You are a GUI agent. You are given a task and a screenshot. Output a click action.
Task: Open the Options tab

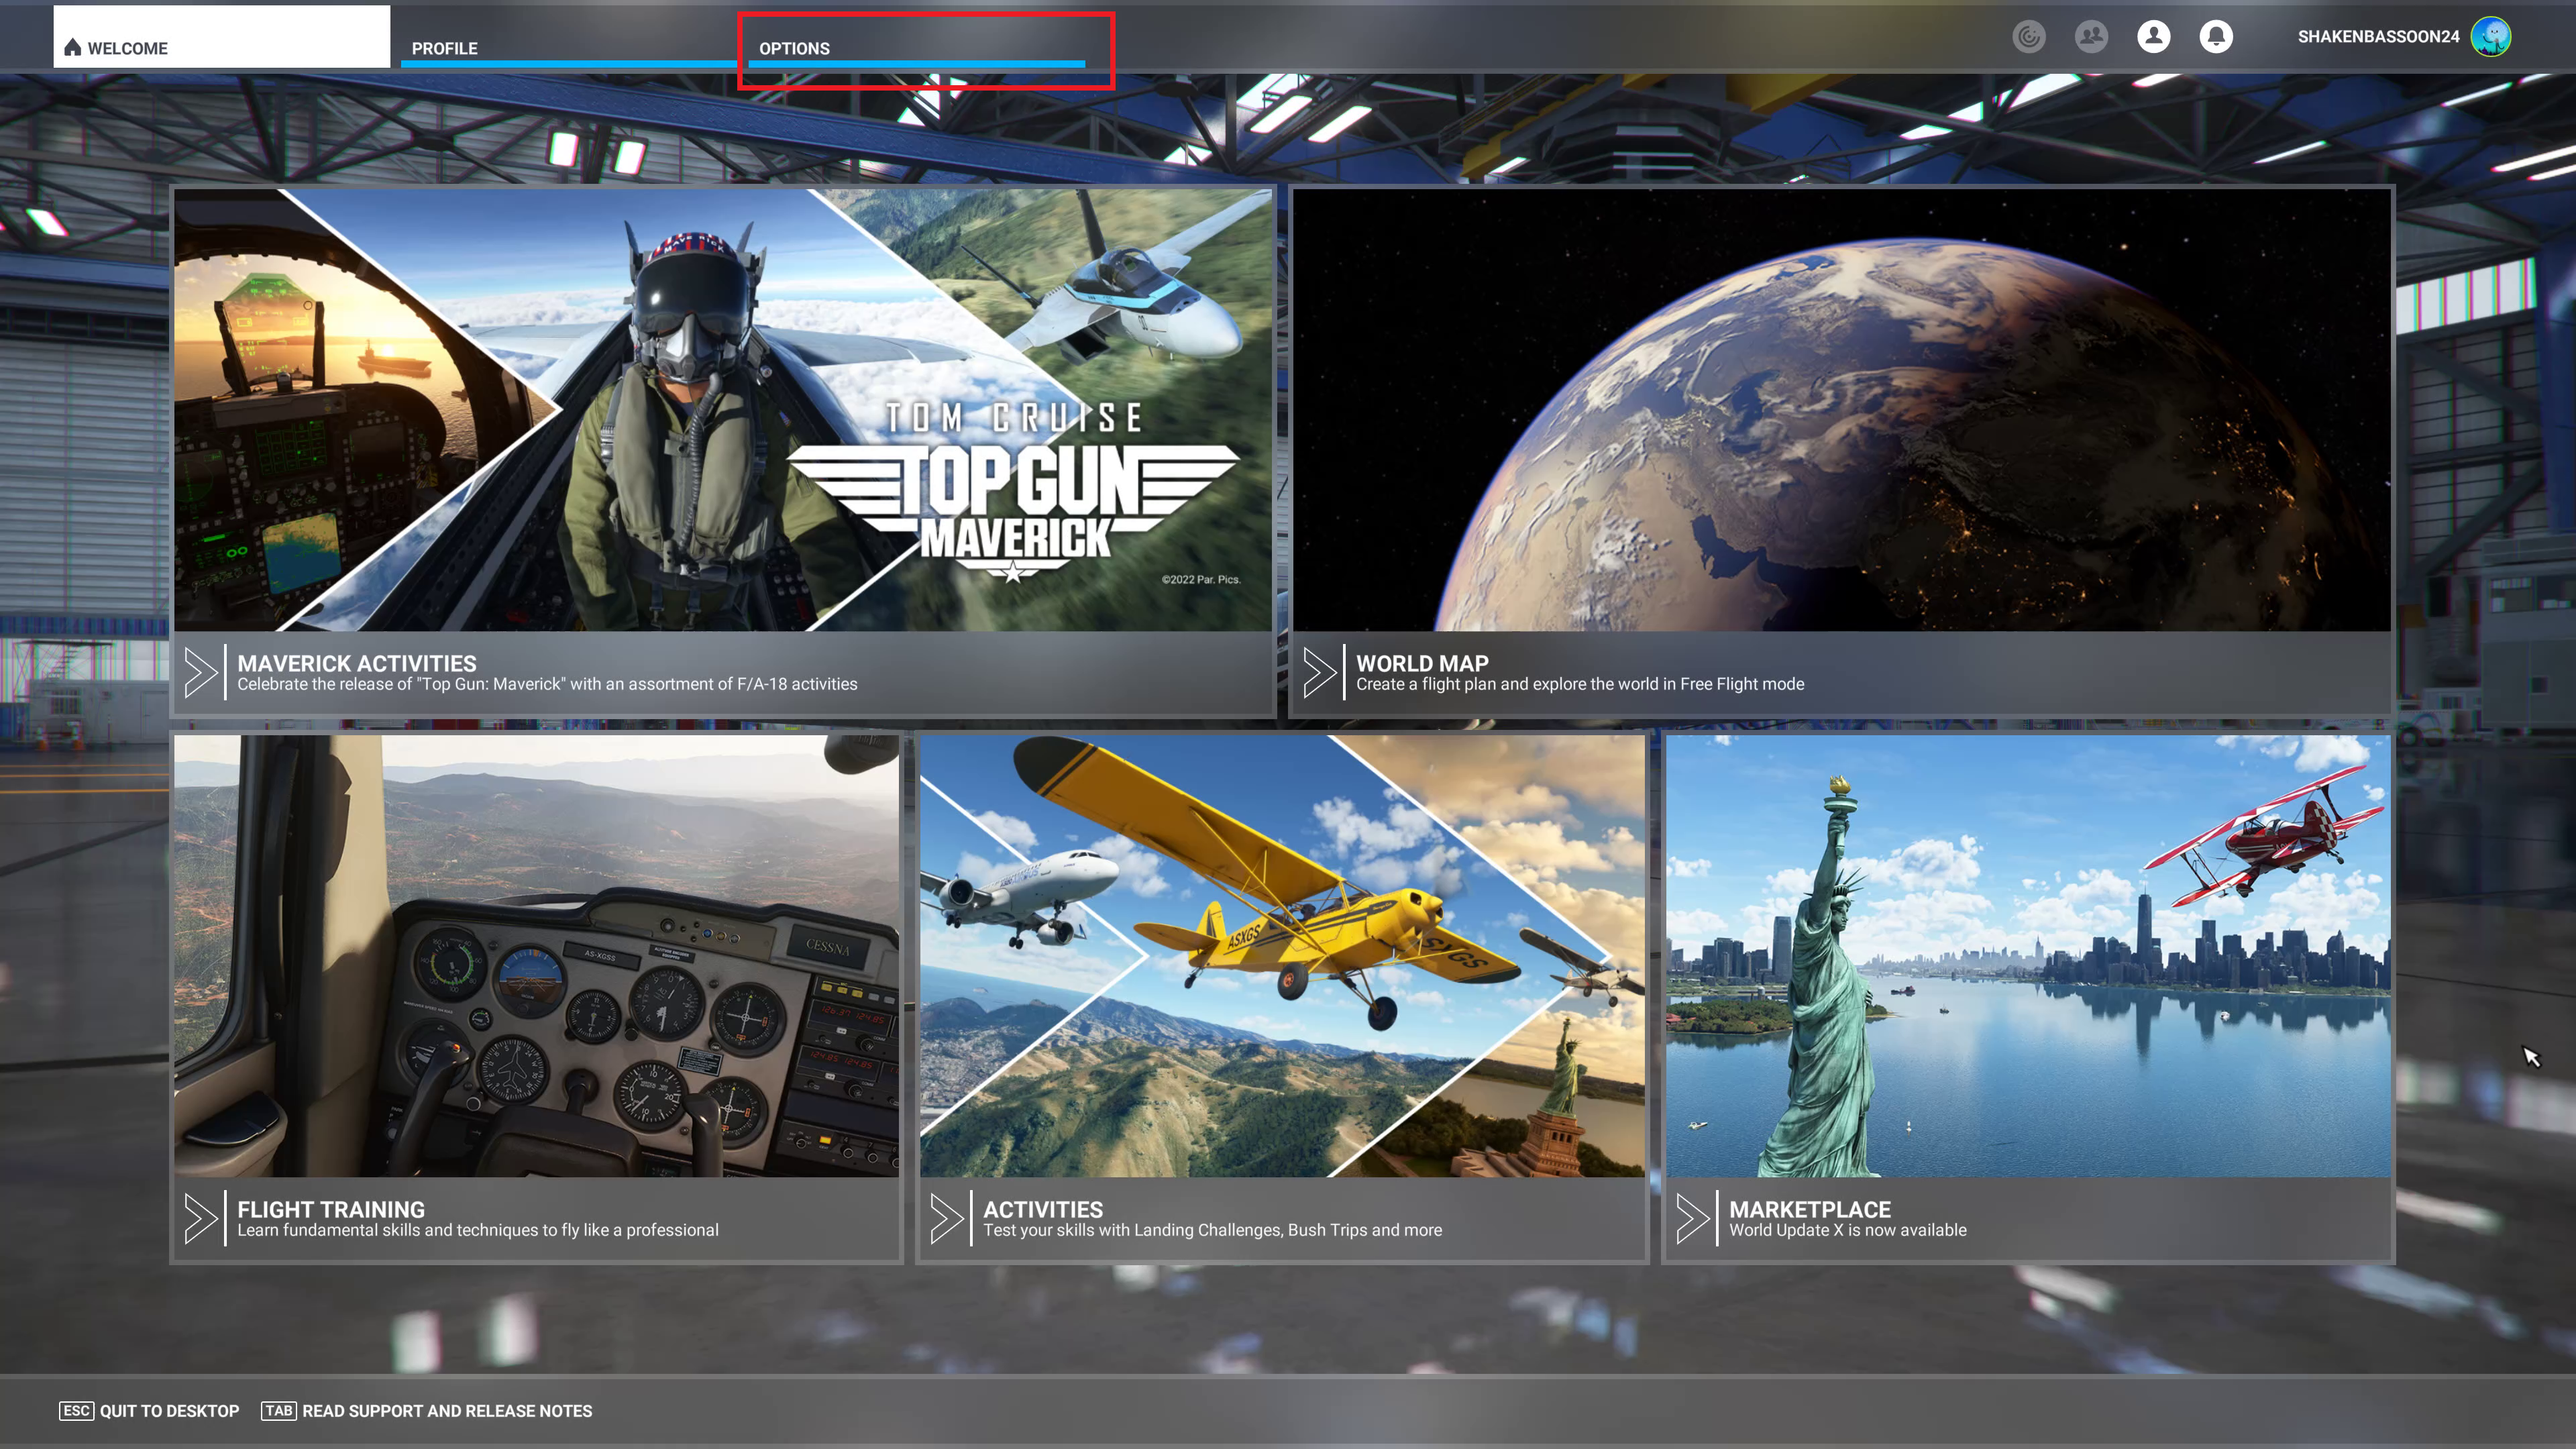pos(794,48)
